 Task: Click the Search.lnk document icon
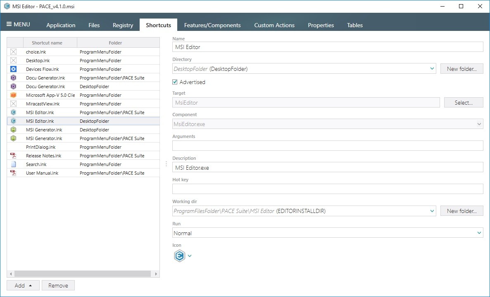coord(14,164)
